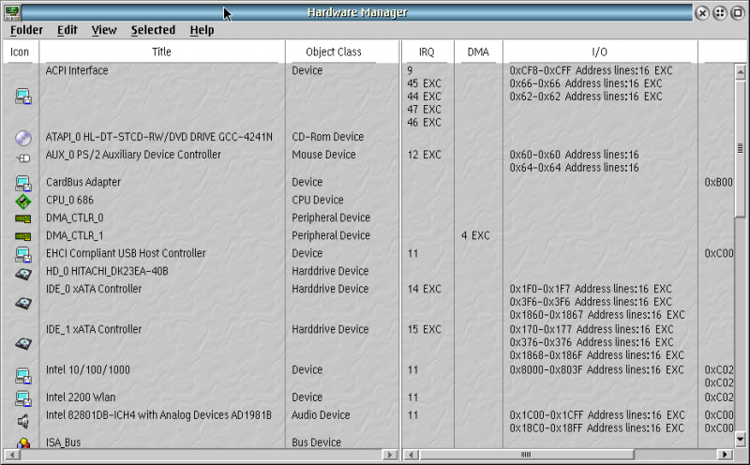
Task: Click the IDE_0 xATA Controller icon
Action: click(x=23, y=303)
